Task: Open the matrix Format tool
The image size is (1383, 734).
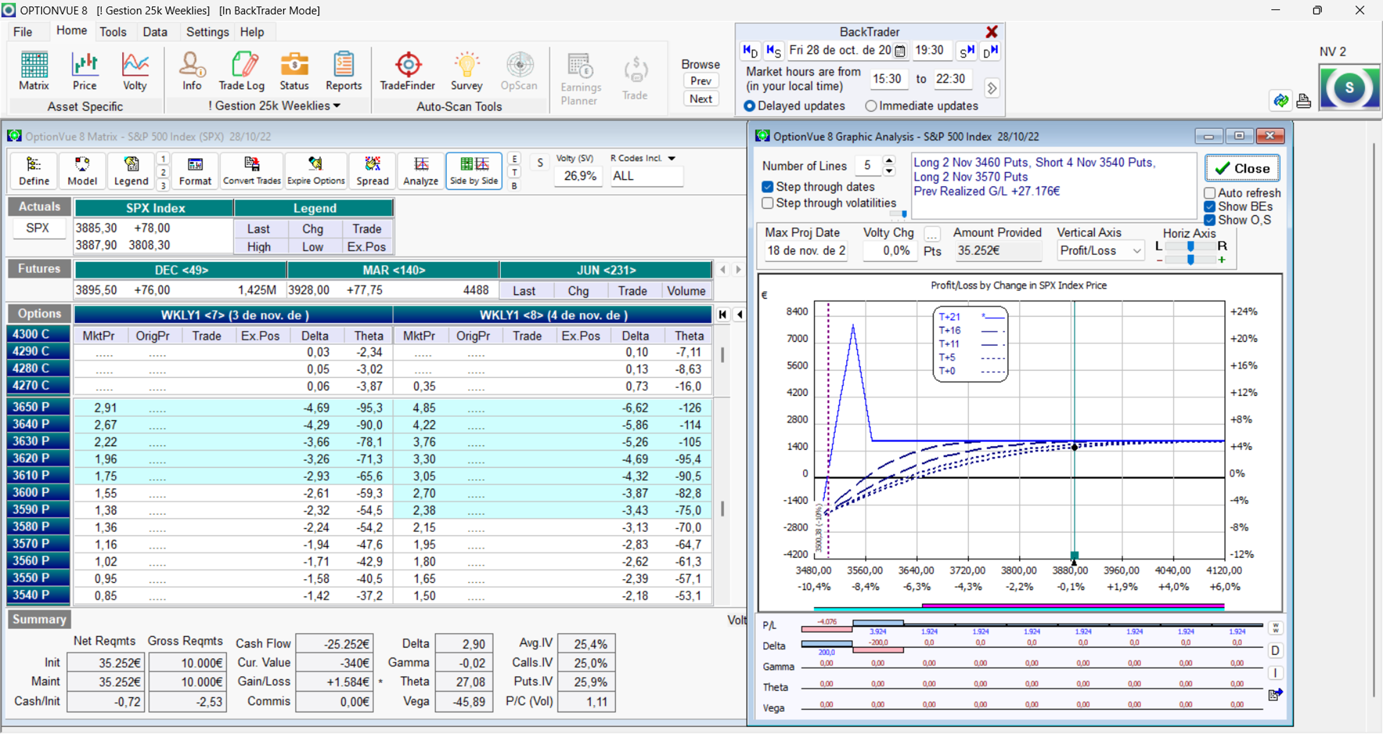Action: pos(195,171)
